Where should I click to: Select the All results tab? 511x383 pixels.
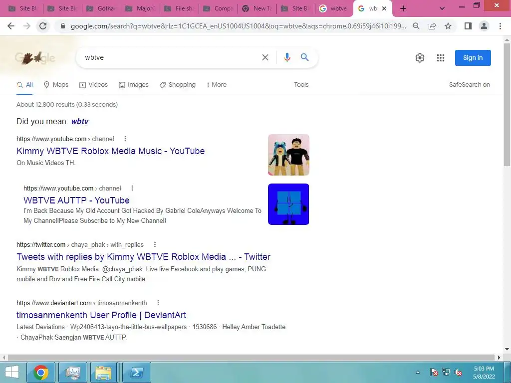tap(25, 85)
